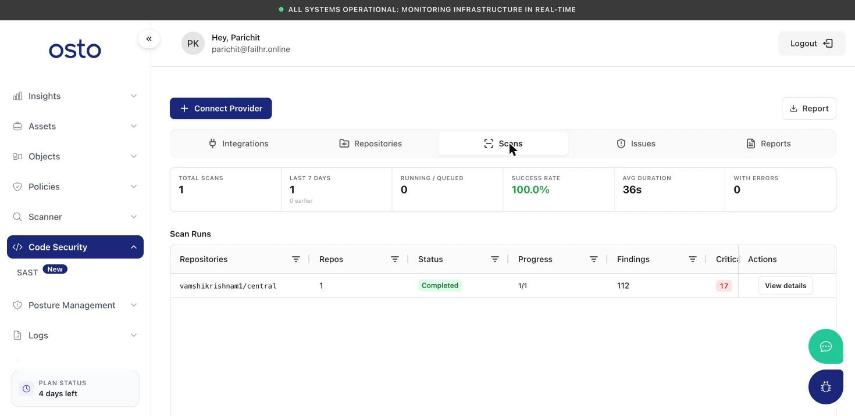Click the PK user avatar
This screenshot has height=416, width=855.
193,44
